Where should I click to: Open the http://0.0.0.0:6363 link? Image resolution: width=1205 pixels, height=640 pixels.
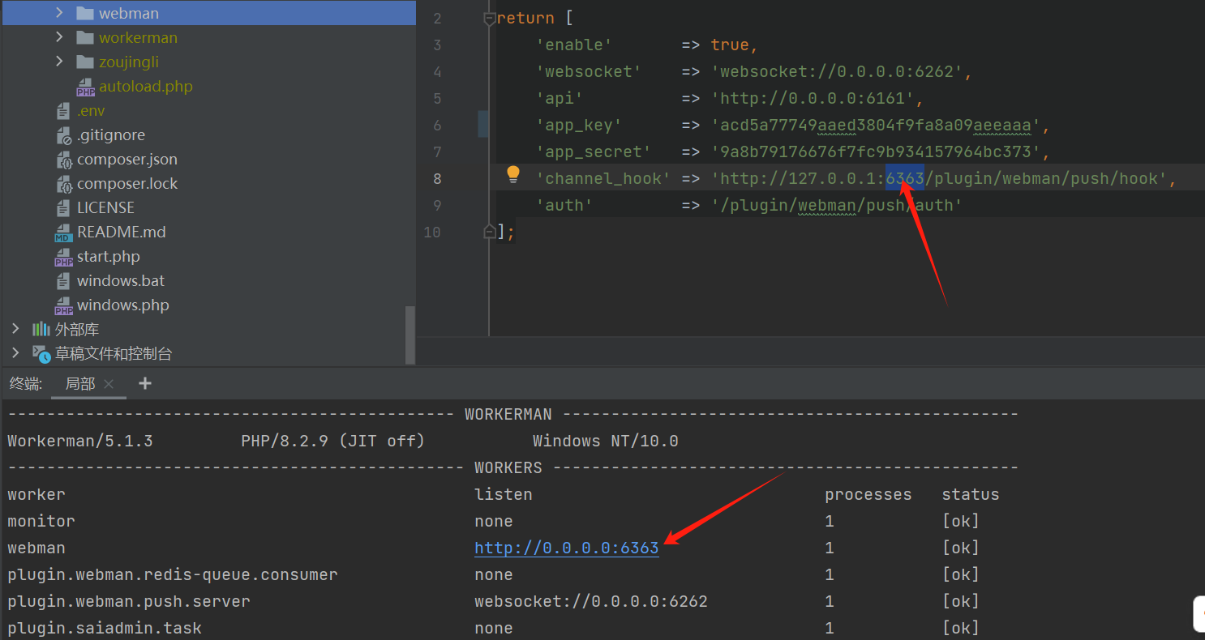(x=567, y=548)
